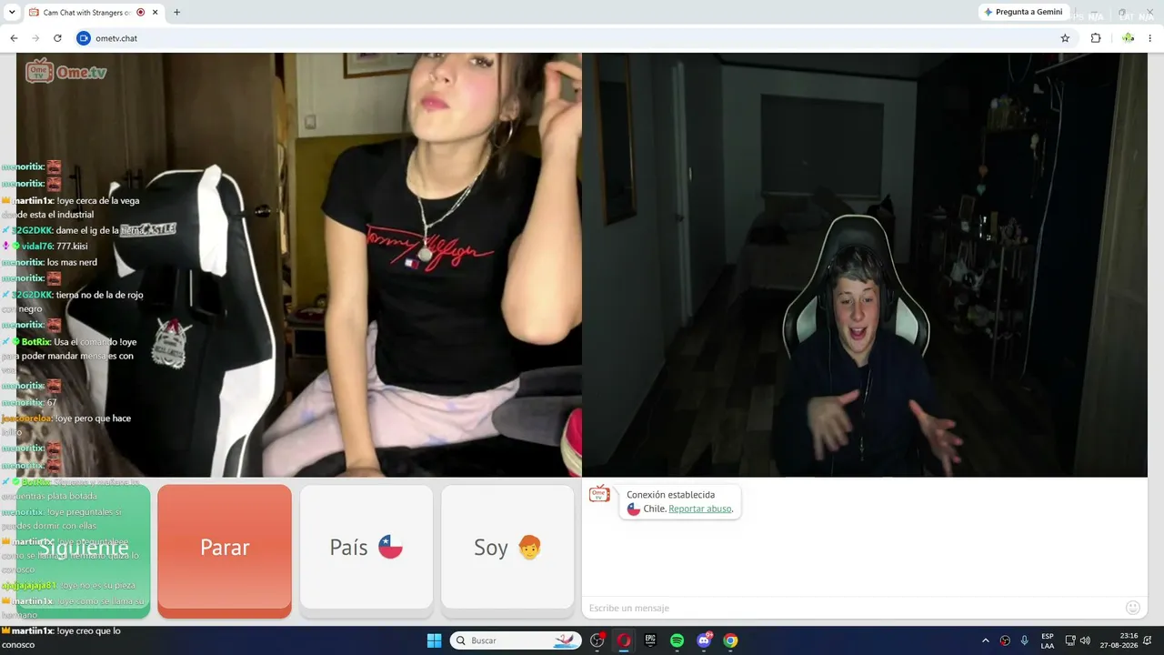Open the Opera browser taskbar icon
Image resolution: width=1164 pixels, height=655 pixels.
(624, 640)
